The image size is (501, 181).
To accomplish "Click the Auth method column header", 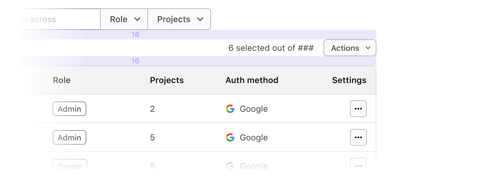I will 252,80.
